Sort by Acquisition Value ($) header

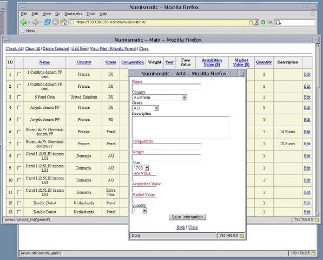pos(212,62)
